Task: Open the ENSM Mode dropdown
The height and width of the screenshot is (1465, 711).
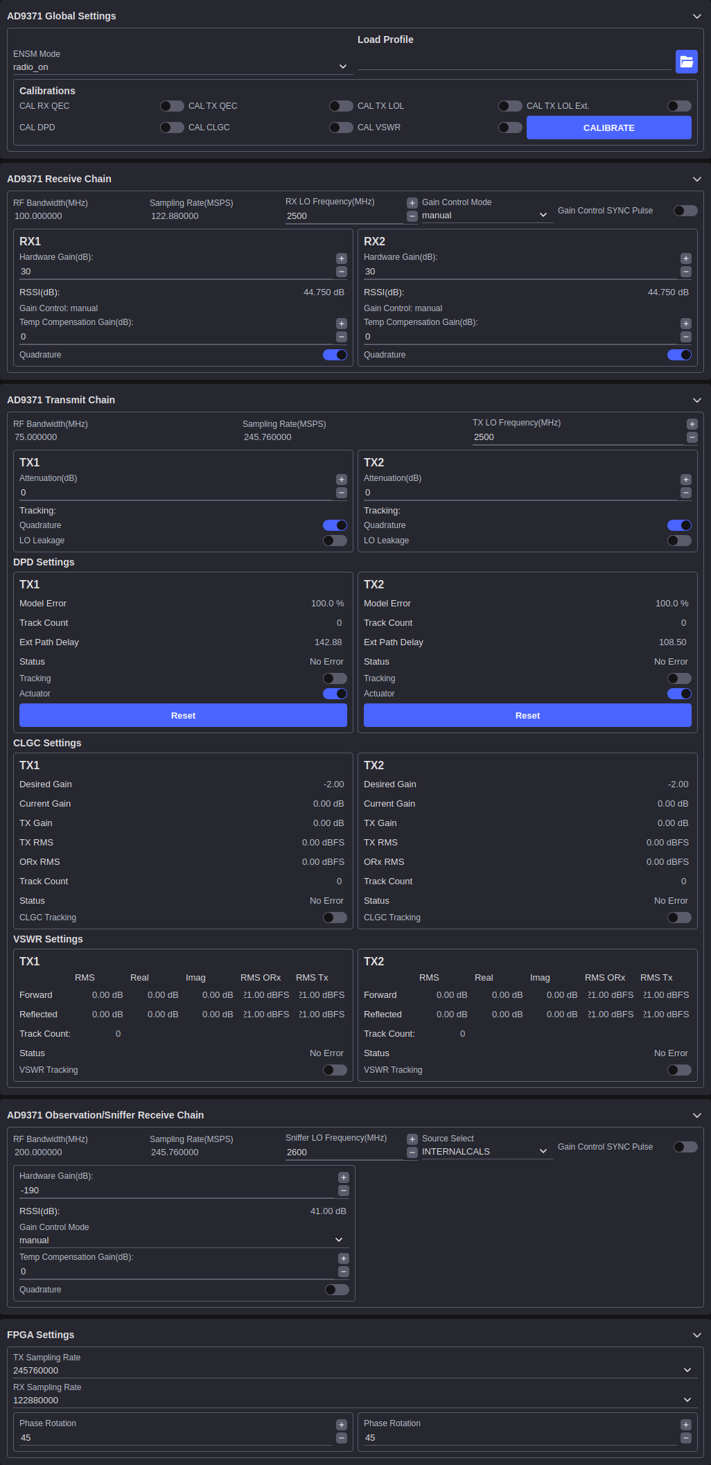Action: 183,67
